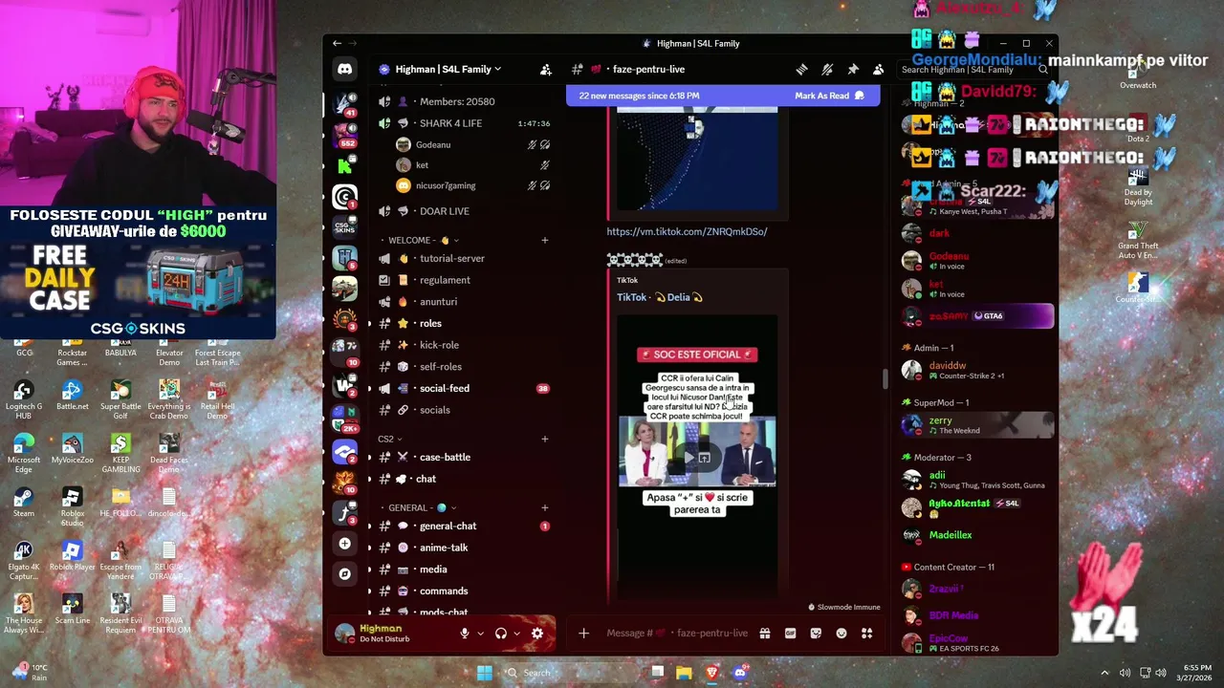Open the gift Nitro icon

[x=765, y=633]
